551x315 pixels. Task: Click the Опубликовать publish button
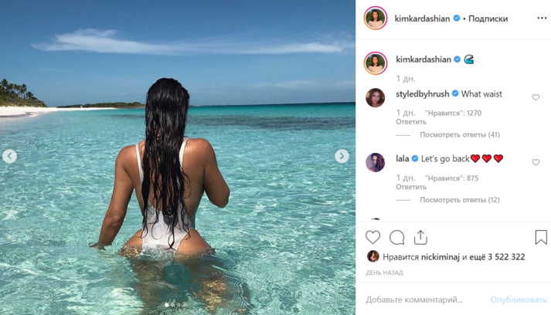tap(519, 300)
